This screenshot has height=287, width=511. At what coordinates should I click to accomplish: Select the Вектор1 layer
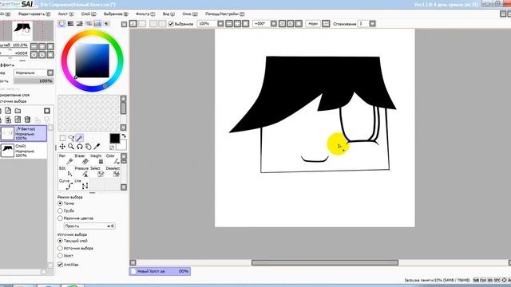coord(24,133)
